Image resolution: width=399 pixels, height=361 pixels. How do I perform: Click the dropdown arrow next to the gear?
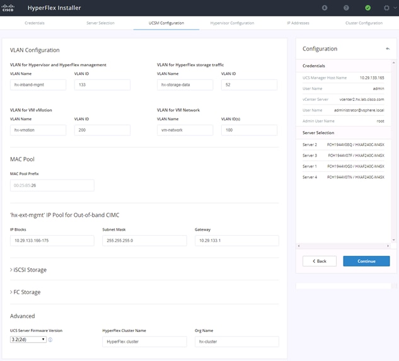coord(395,8)
